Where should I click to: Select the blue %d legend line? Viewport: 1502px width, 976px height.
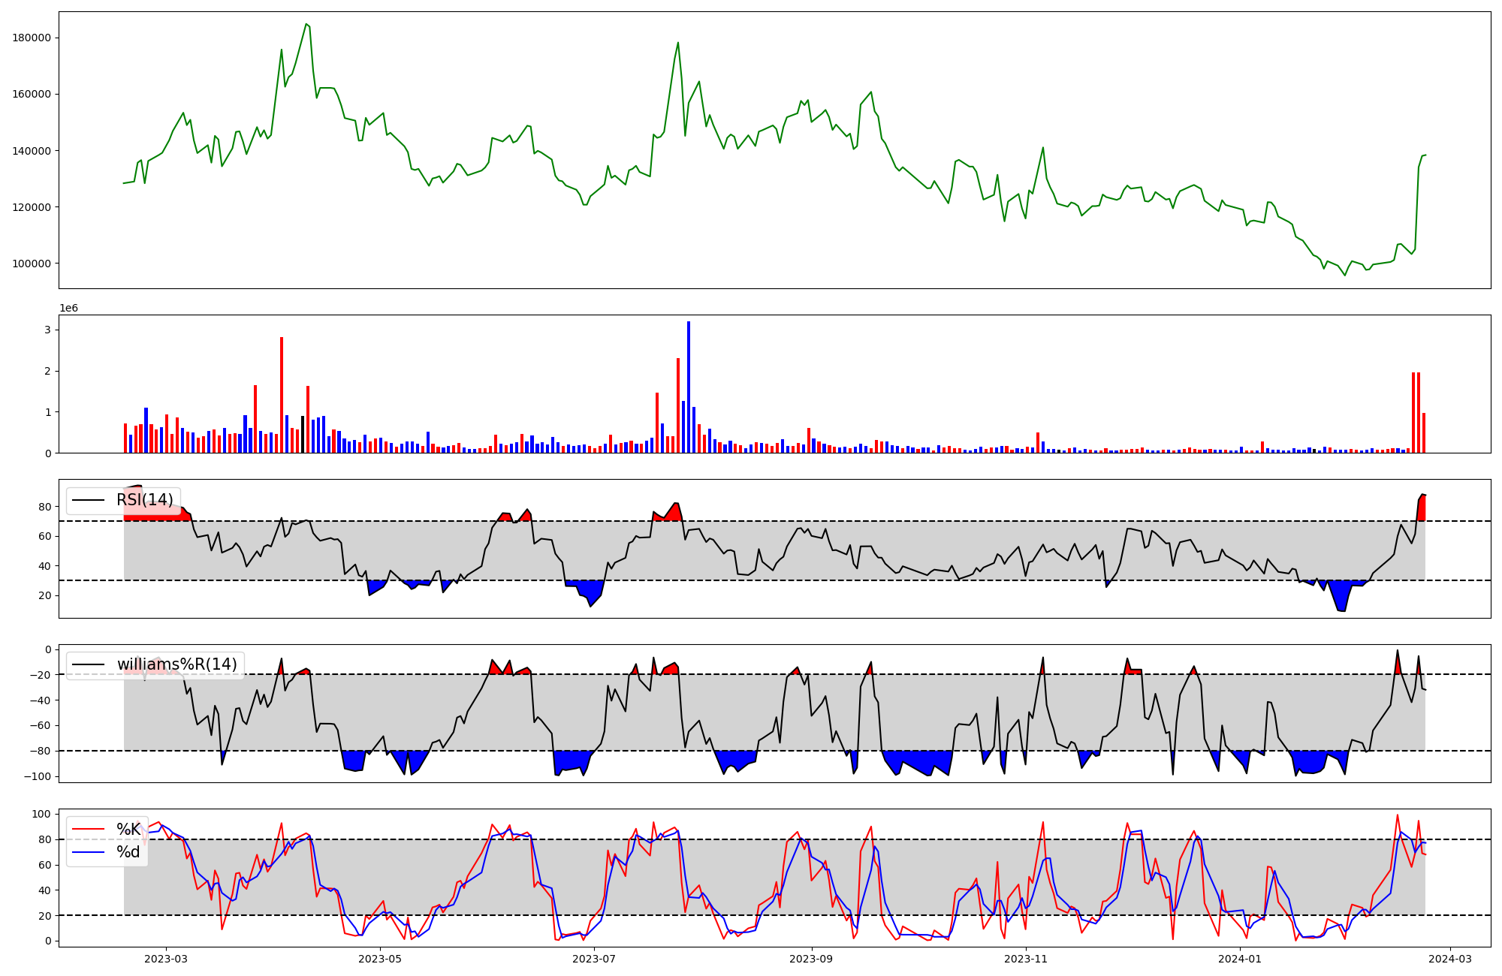point(87,852)
